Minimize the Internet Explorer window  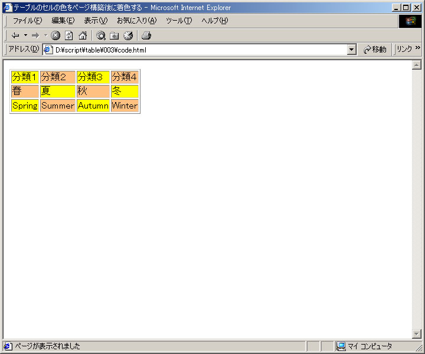(x=396, y=8)
